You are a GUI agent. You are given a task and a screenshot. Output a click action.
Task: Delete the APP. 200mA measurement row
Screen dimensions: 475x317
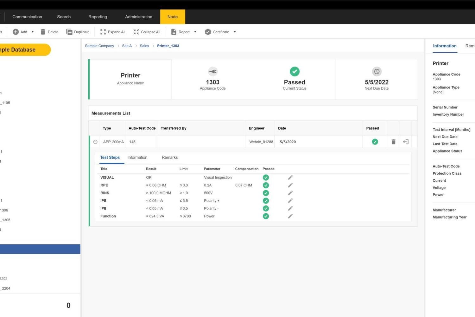393,142
